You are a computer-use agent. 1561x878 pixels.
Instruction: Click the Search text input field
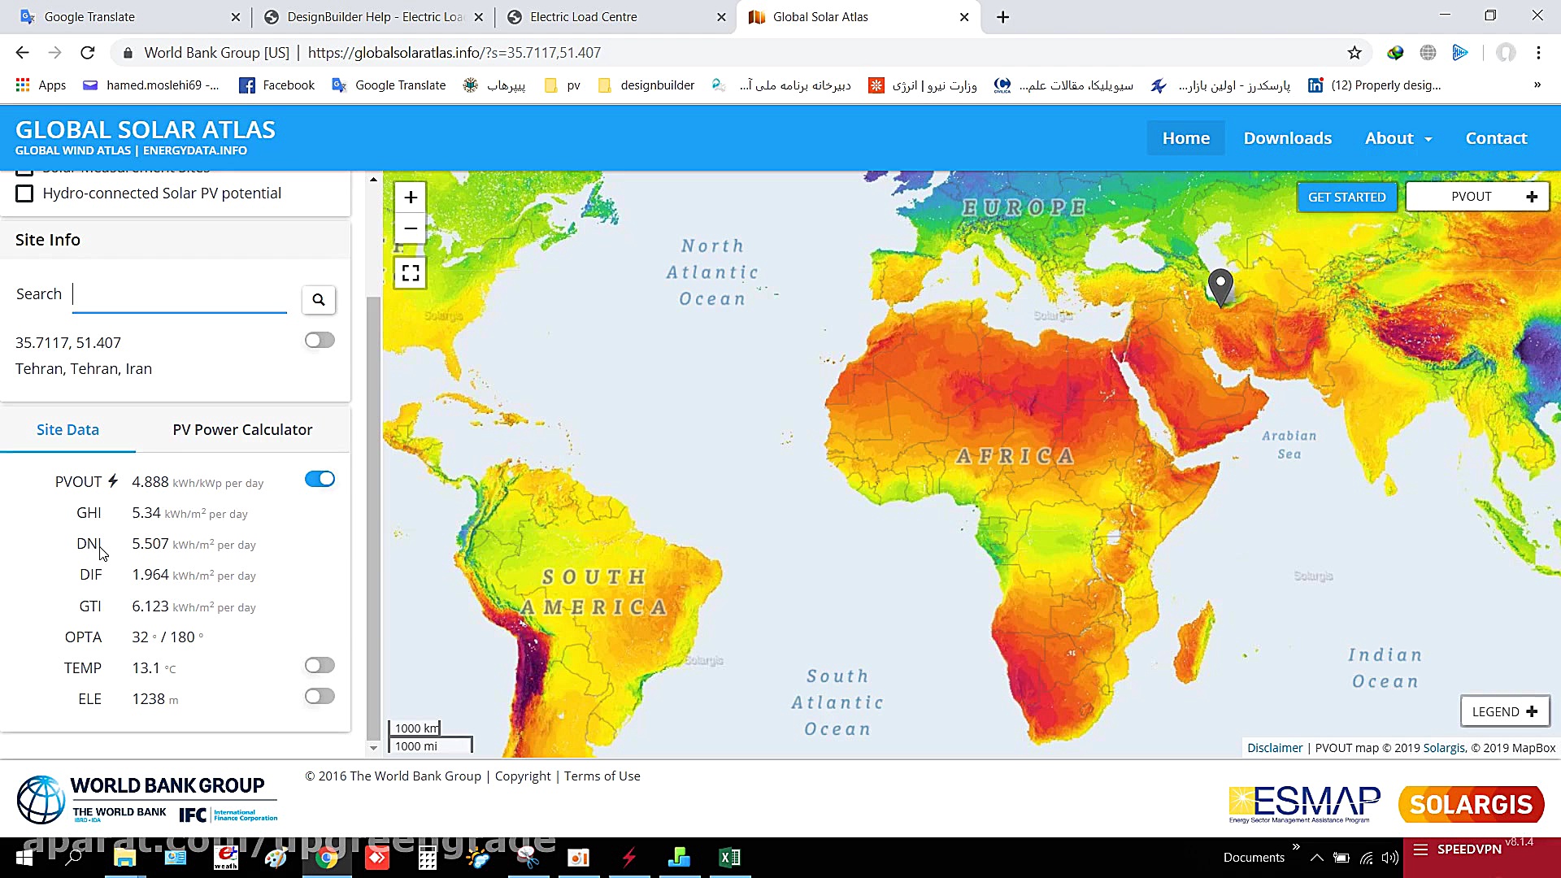[x=180, y=295]
